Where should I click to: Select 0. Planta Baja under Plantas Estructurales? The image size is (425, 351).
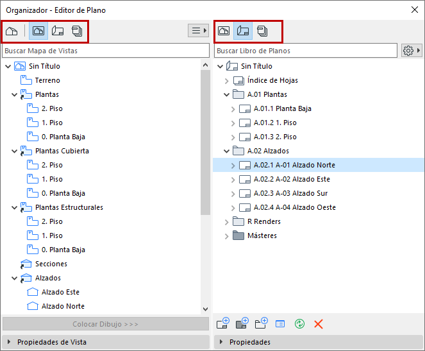tap(63, 250)
